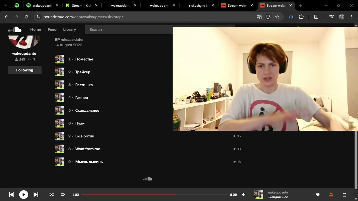
Task: Mute the player volume icon
Action: [244, 195]
